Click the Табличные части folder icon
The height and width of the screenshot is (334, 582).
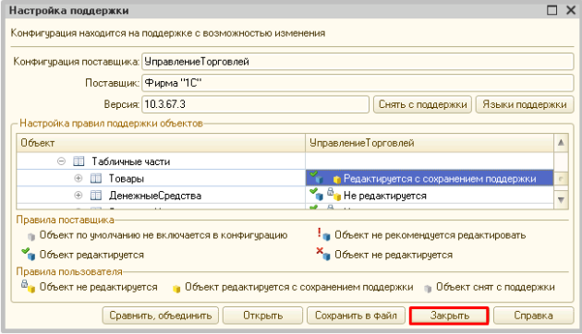79,161
